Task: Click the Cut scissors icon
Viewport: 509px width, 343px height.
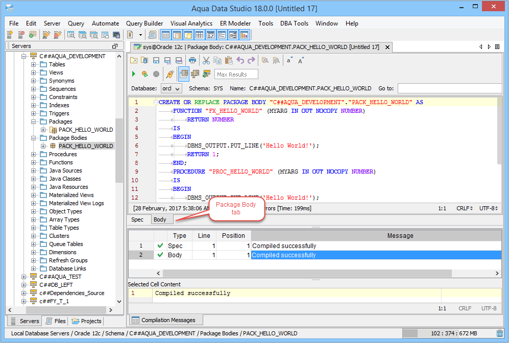Action: point(206,60)
